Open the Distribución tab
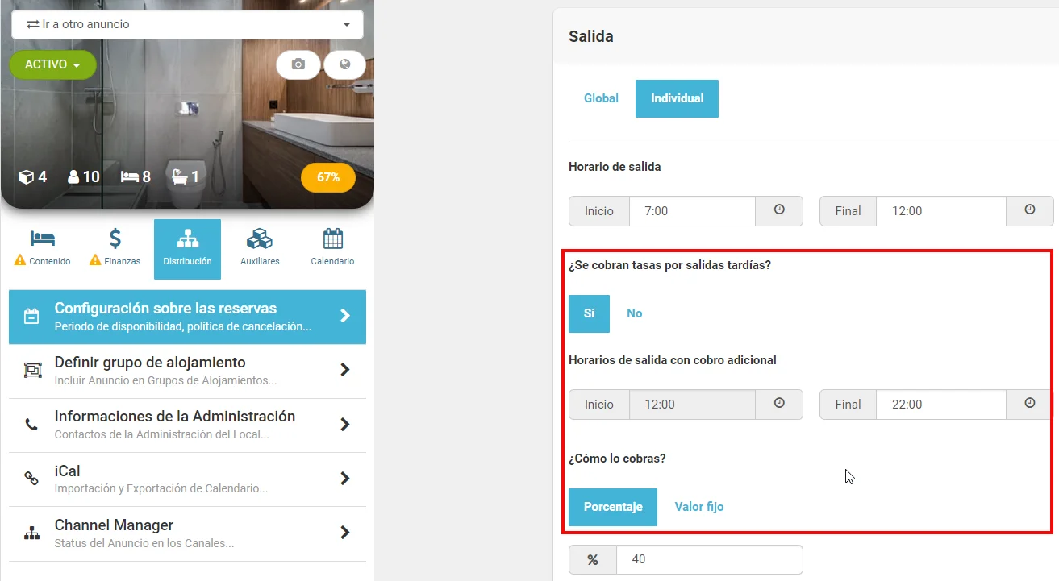Image resolution: width=1059 pixels, height=581 pixels. coord(187,249)
